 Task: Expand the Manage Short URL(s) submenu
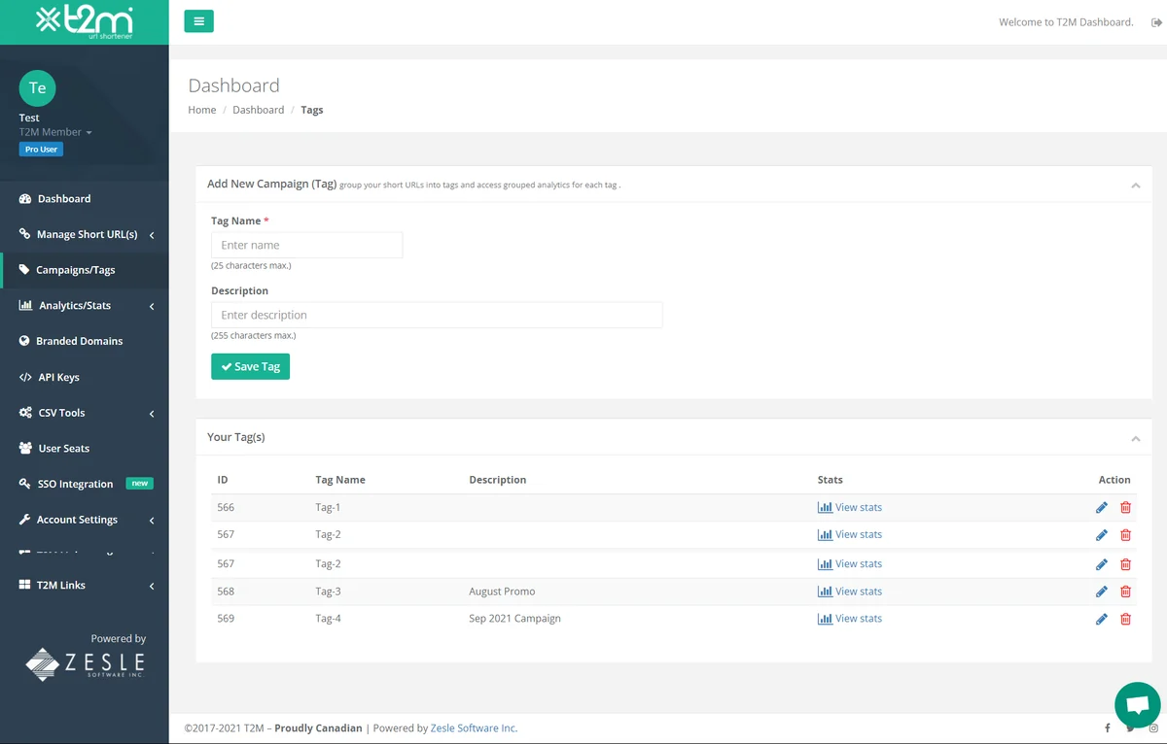click(x=86, y=234)
